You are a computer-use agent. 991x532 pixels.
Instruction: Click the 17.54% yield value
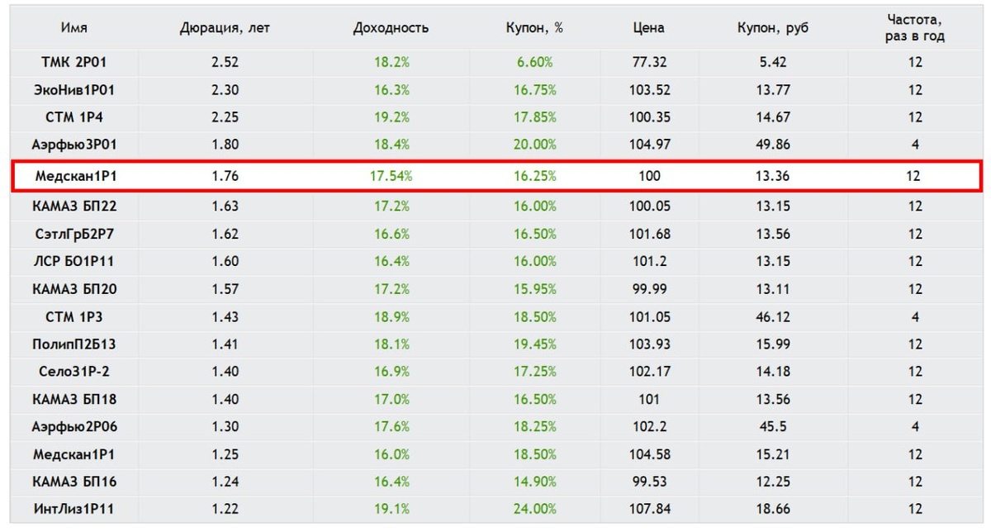(x=391, y=176)
